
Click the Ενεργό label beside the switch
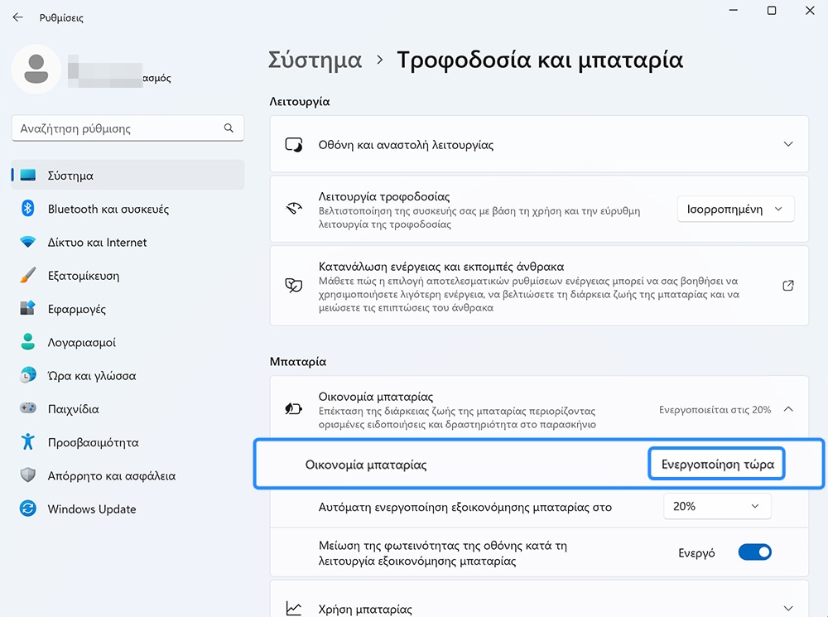click(696, 552)
